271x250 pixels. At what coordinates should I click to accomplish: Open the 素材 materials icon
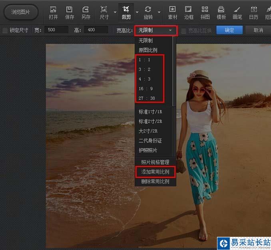tap(173, 13)
